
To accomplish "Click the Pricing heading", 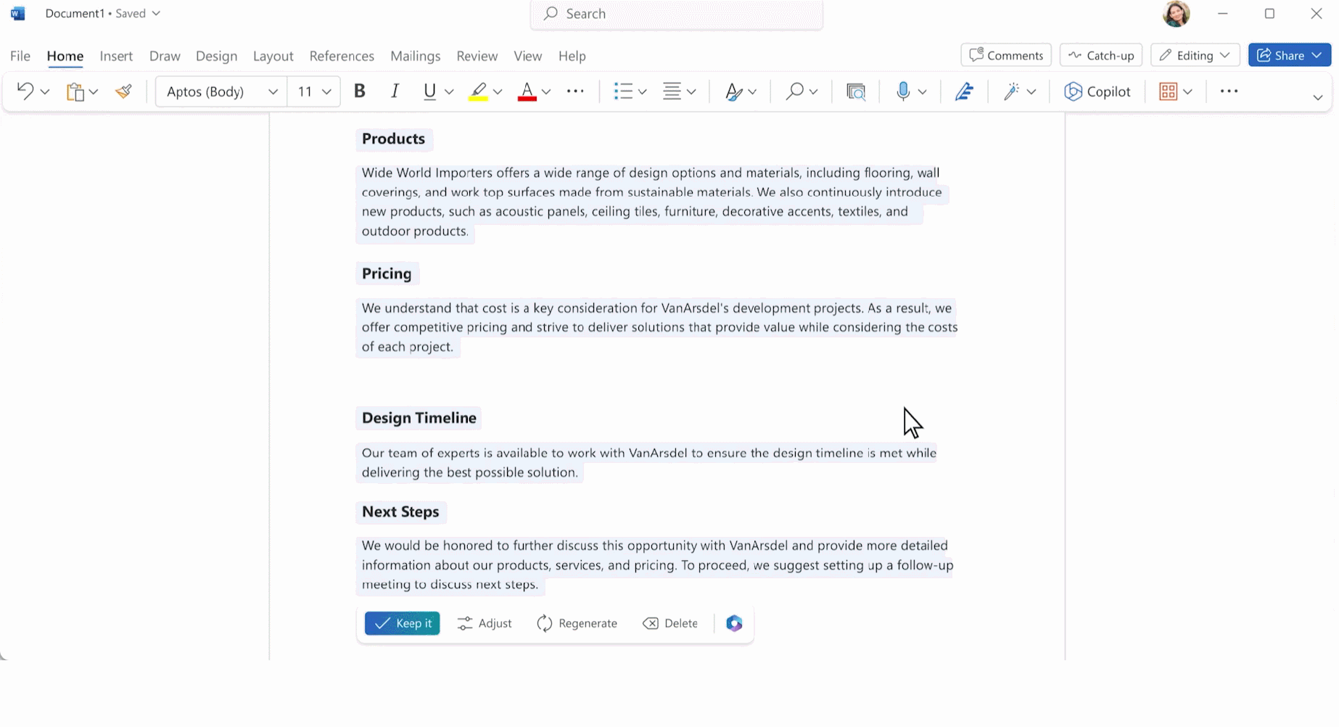I will pyautogui.click(x=387, y=274).
